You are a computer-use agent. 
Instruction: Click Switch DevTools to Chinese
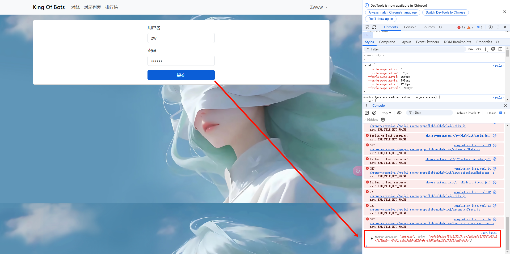(445, 12)
